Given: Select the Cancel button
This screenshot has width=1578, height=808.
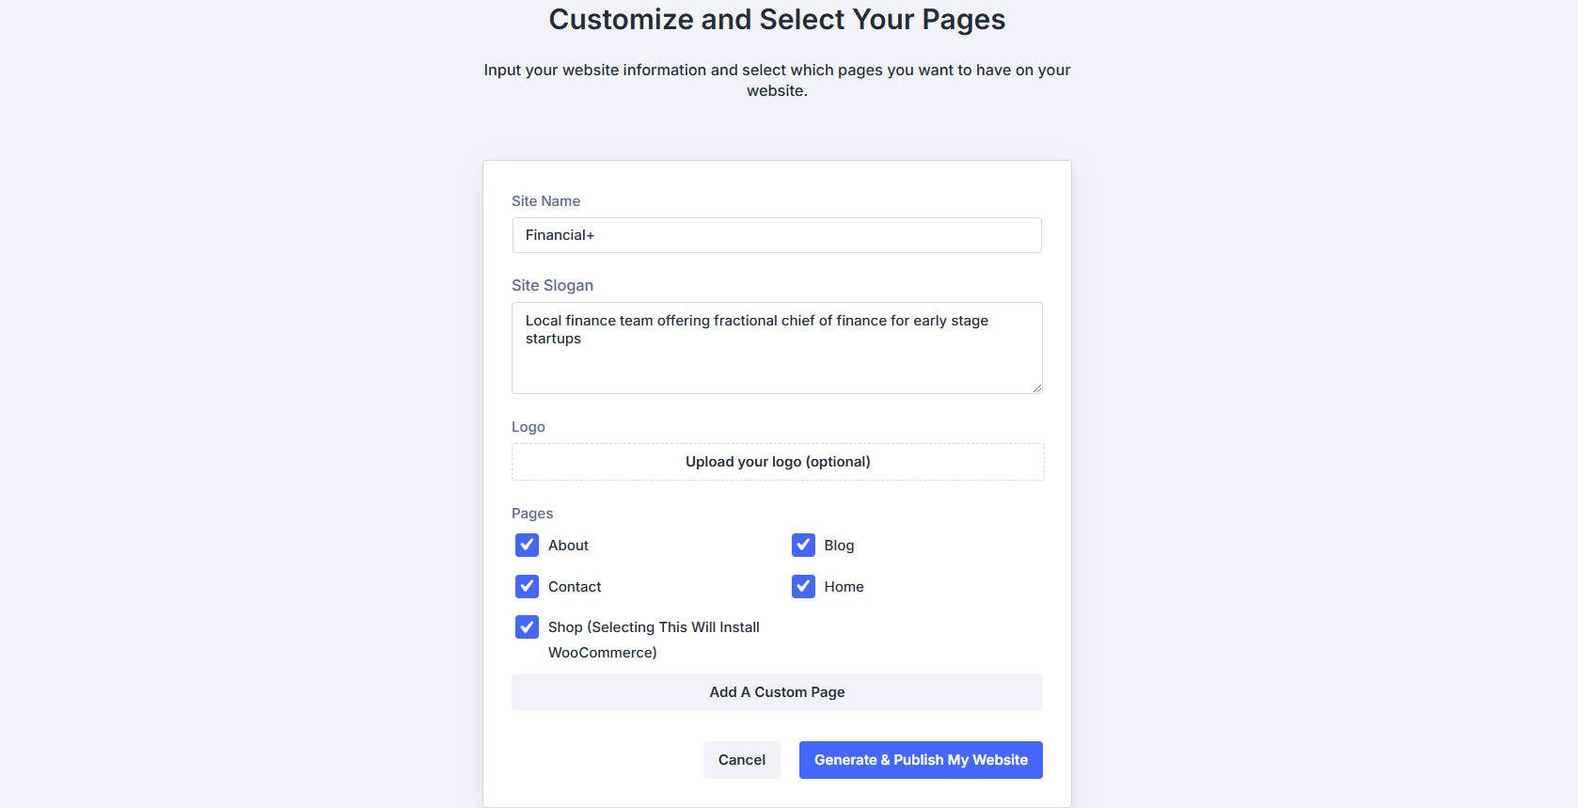Looking at the screenshot, I should (x=741, y=759).
